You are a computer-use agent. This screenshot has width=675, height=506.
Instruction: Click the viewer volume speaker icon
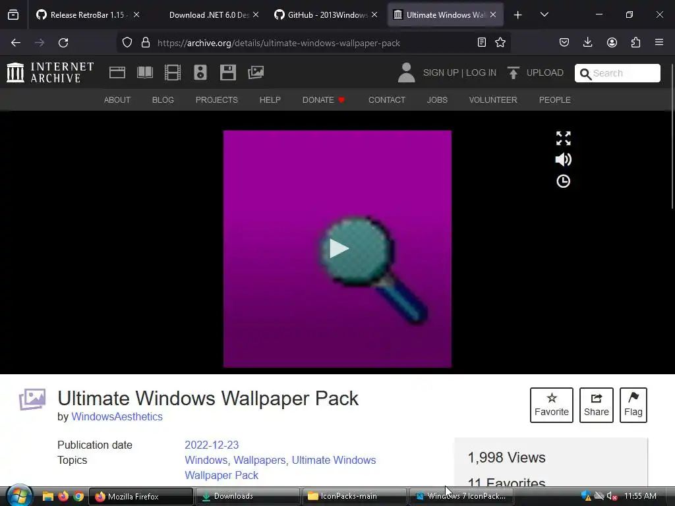click(x=563, y=159)
